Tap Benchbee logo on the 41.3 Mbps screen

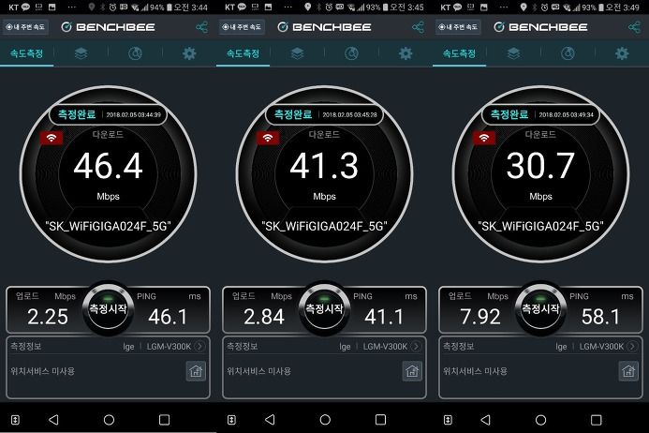324,27
